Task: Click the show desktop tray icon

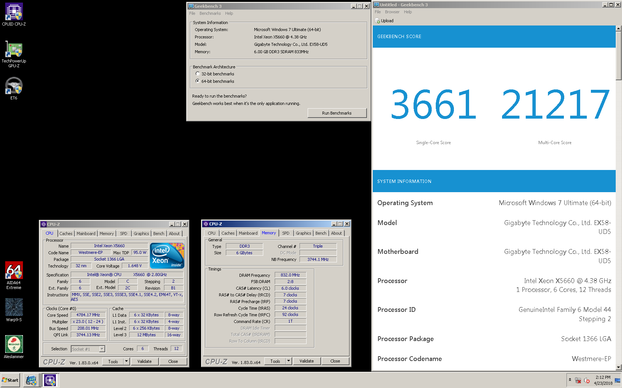Action: [x=618, y=380]
